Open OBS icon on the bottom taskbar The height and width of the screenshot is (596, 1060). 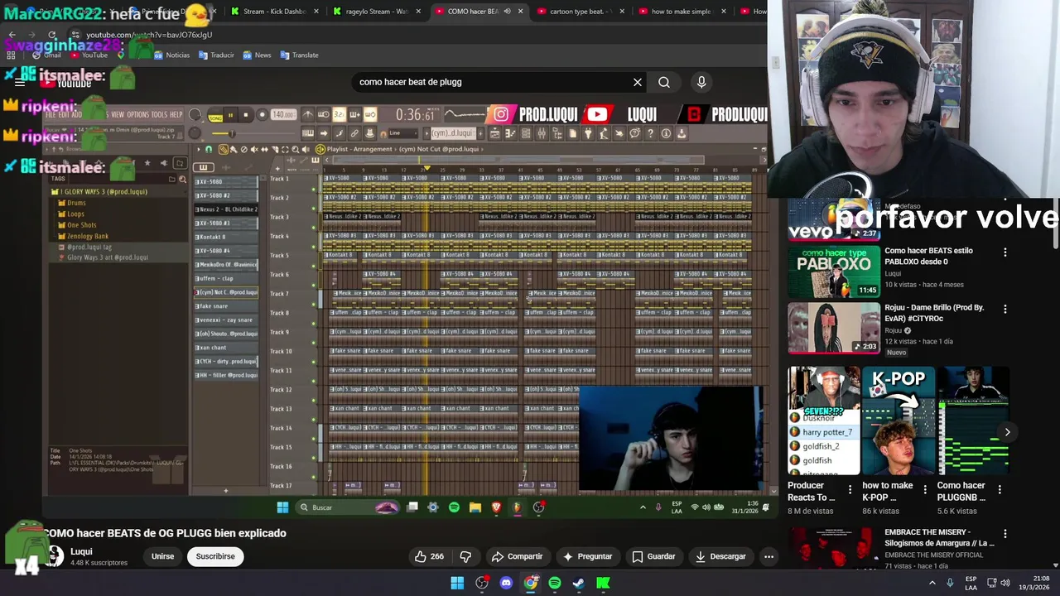(x=482, y=583)
